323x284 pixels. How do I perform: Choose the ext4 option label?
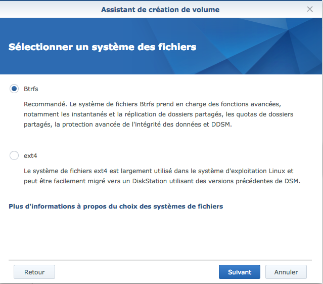point(30,156)
